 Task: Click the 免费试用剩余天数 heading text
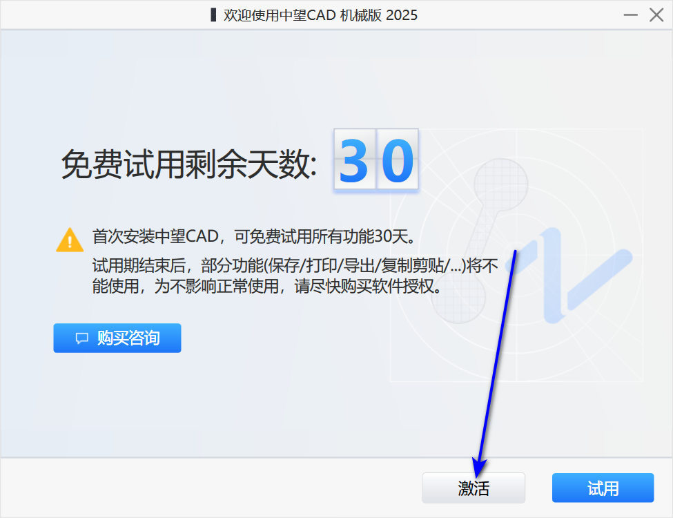[x=189, y=164]
